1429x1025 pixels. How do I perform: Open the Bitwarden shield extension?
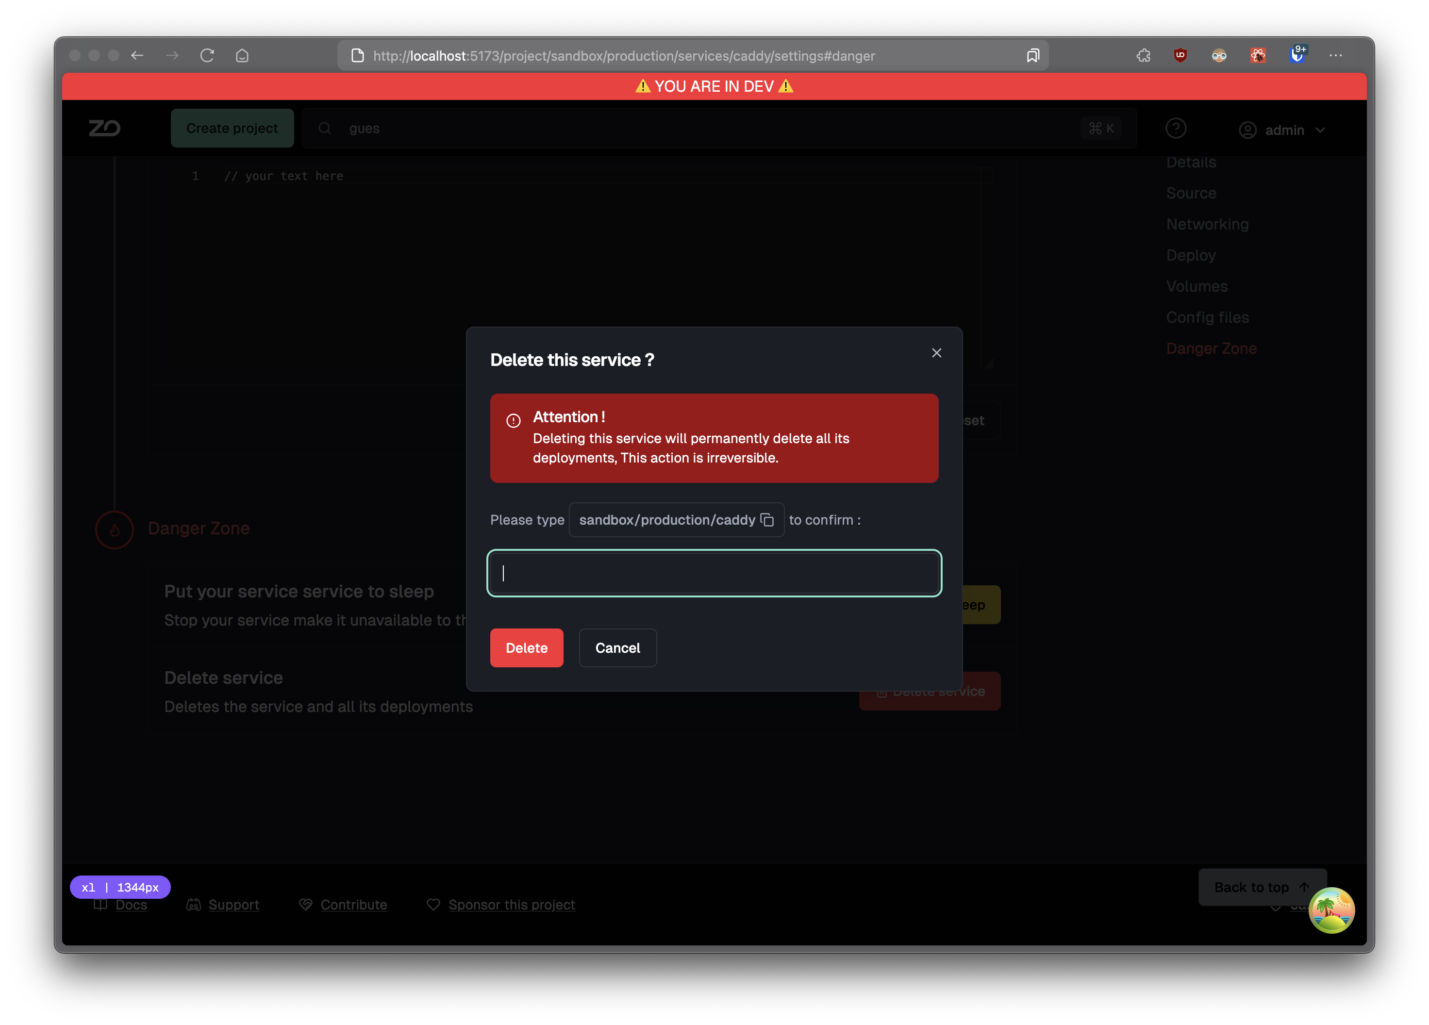[1297, 54]
